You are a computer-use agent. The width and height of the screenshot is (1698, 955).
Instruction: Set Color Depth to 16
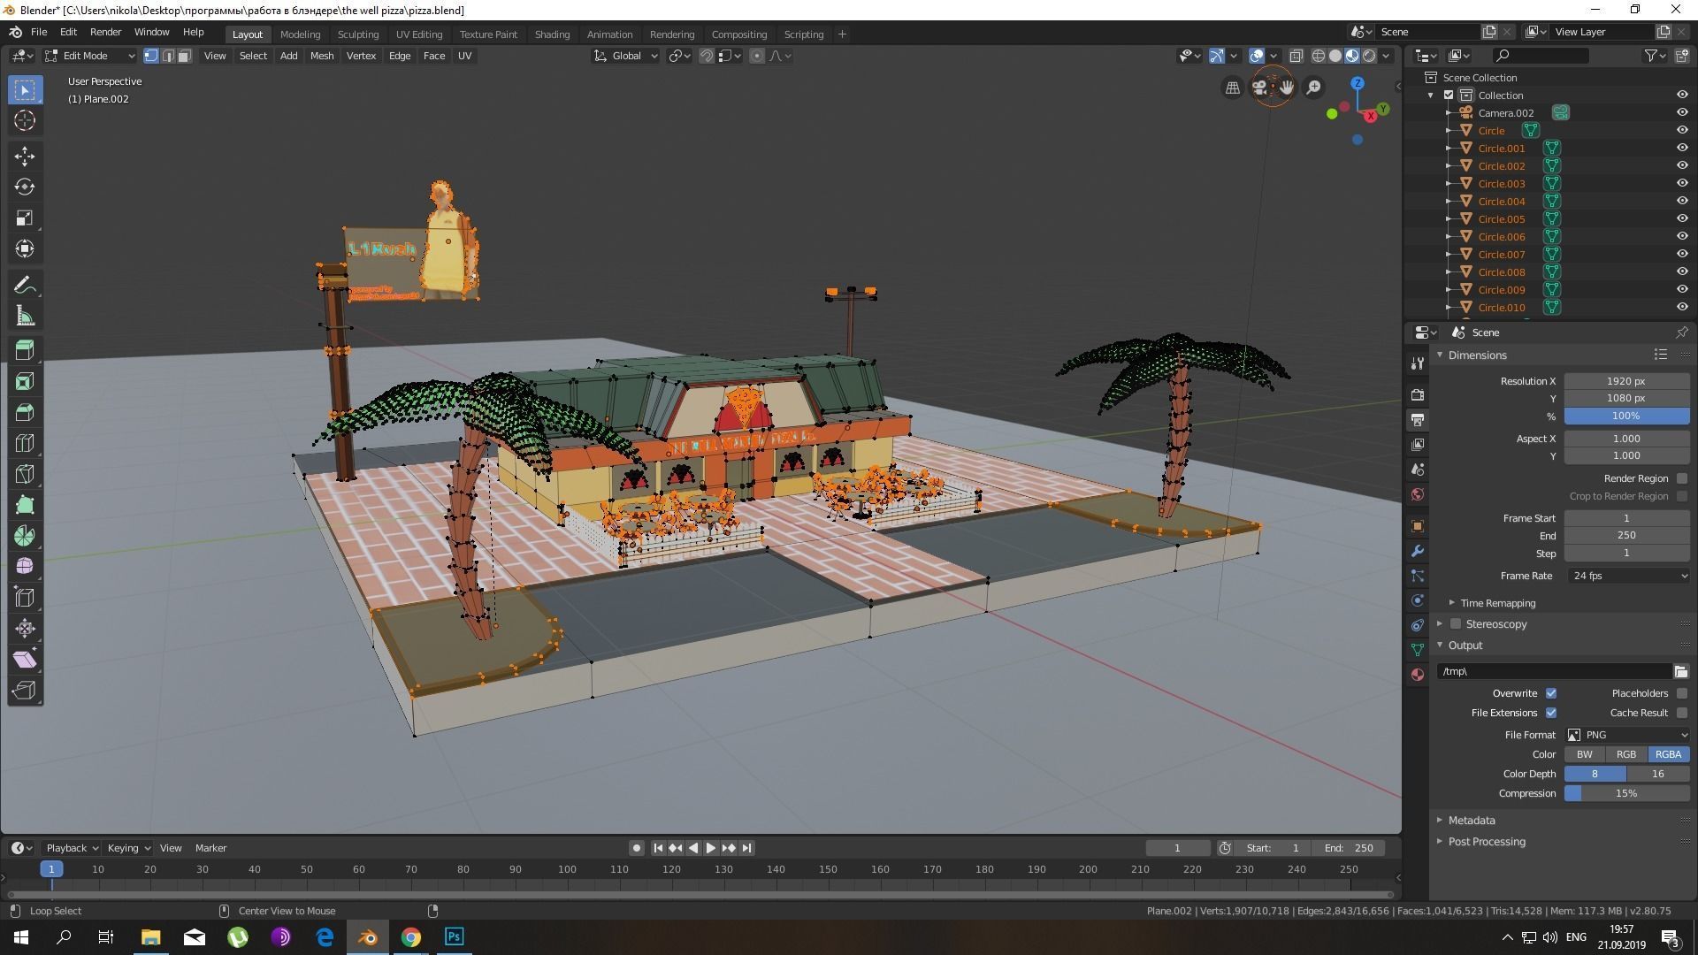[1658, 774]
